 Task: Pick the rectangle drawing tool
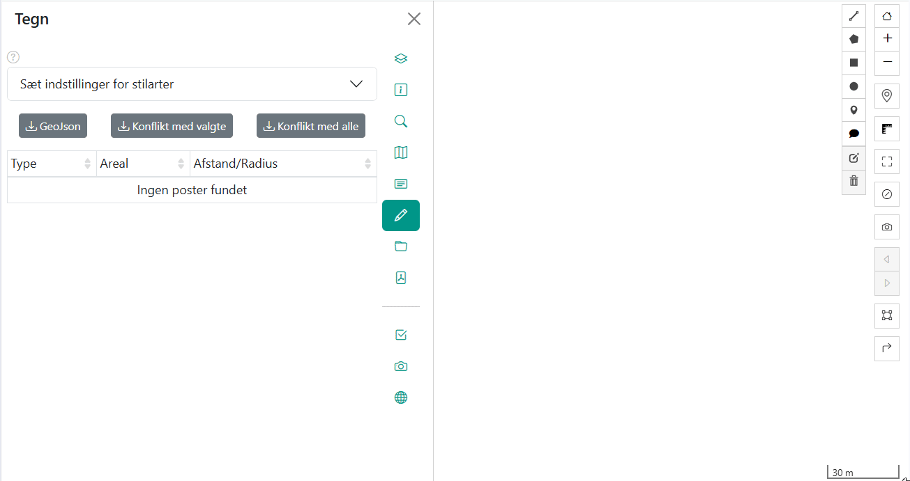tap(854, 63)
